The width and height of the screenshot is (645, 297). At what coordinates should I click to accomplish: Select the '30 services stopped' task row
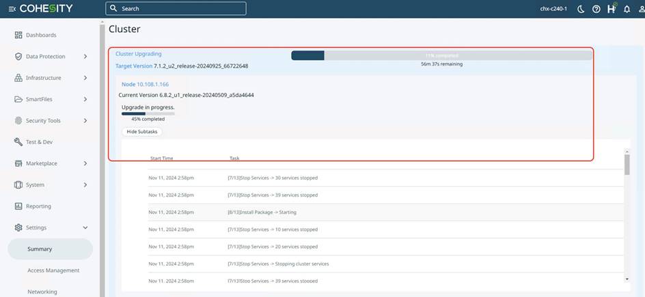point(386,178)
